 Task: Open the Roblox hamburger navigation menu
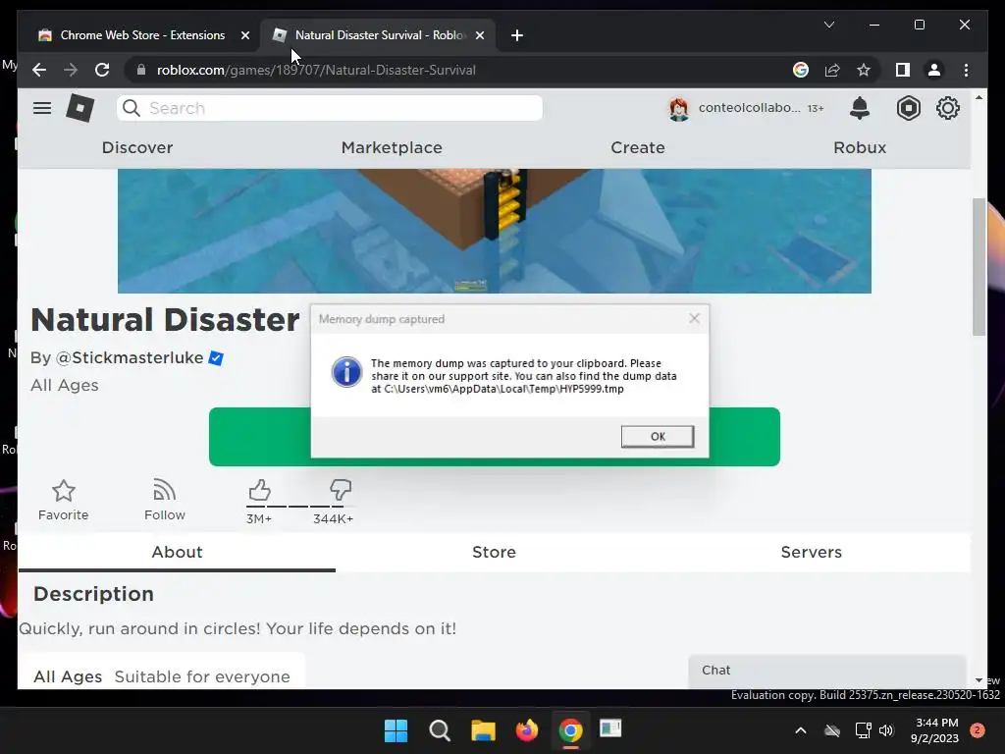[42, 108]
